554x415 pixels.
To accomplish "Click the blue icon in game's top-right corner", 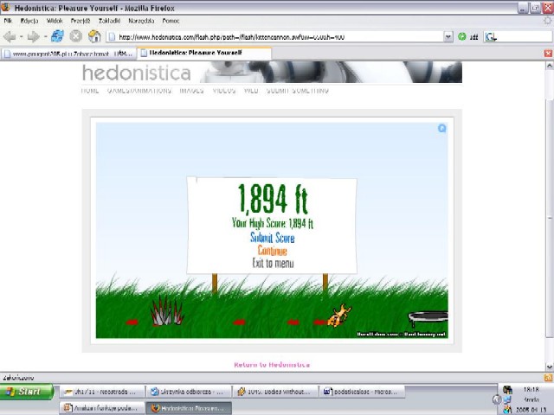I will (x=441, y=129).
